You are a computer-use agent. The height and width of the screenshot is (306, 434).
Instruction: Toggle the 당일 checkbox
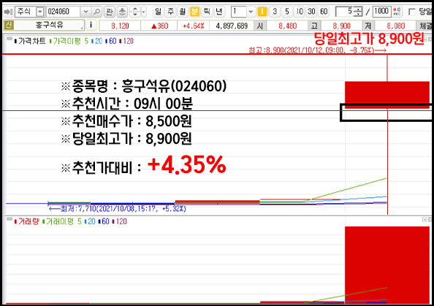[412, 12]
